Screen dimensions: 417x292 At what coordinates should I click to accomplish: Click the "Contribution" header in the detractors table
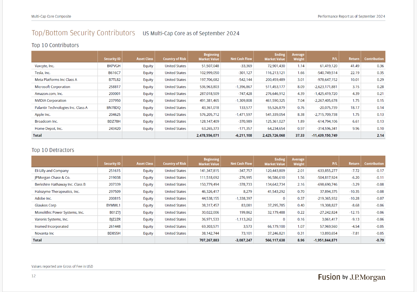[374, 164]
